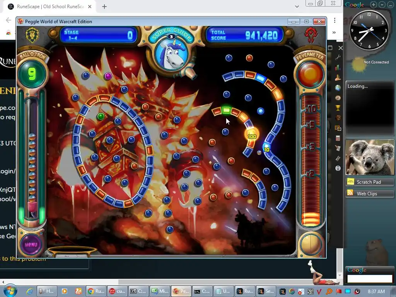Viewport: 396px width, 297px height.
Task: Click the system tray clock 8:37 AM
Action: coord(376,291)
